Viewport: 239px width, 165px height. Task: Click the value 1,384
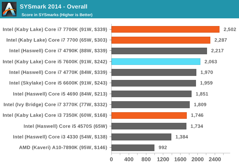click(x=182, y=137)
